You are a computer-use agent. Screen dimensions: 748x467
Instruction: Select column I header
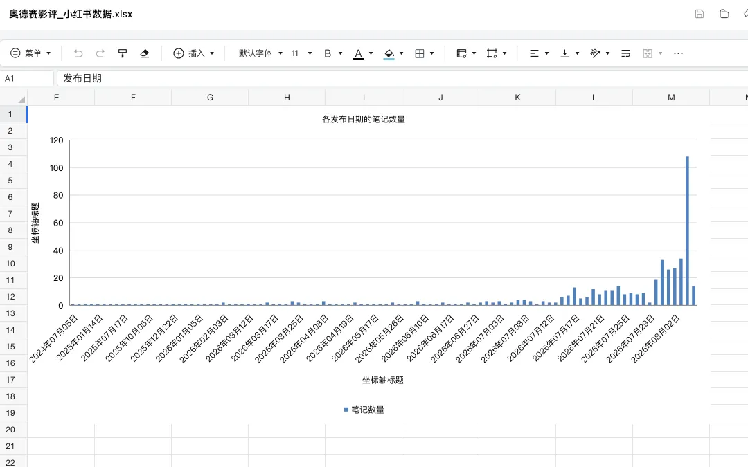point(364,98)
